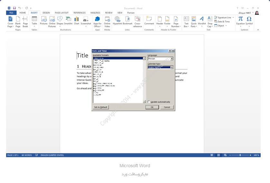Open the Signature Line dropdown arrow

[x=233, y=17]
